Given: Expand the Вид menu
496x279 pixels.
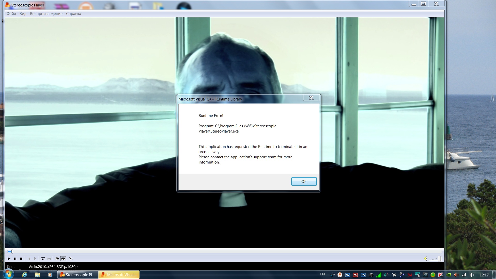Looking at the screenshot, I should (23, 14).
